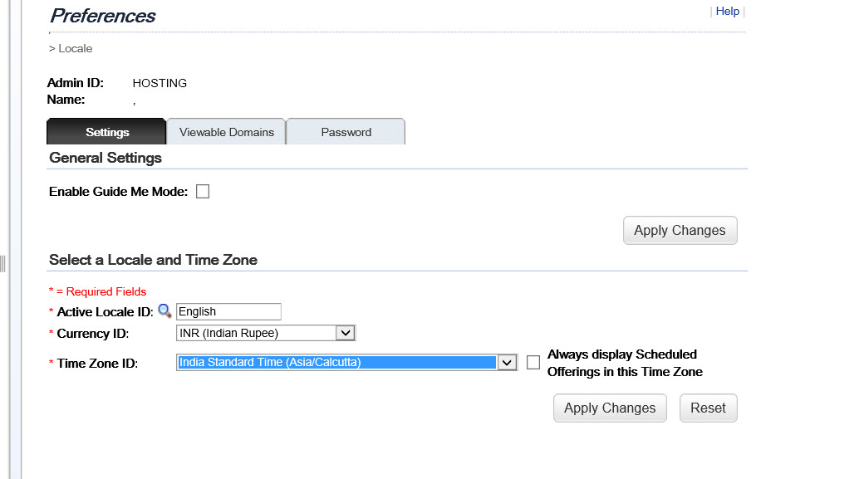Switch to the Viewable Domains tab
Viewport: 864px width, 479px height.
click(x=227, y=132)
